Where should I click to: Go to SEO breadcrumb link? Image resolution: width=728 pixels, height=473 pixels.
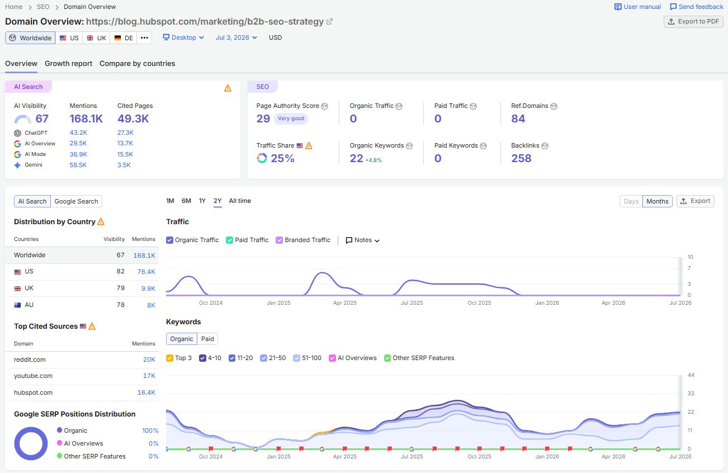pyautogui.click(x=43, y=7)
